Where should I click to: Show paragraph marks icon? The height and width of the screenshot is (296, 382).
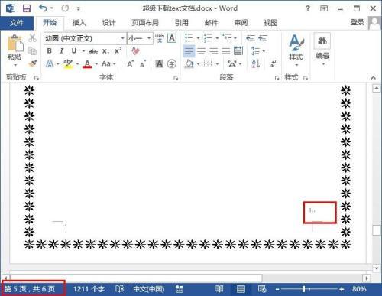[x=274, y=63]
